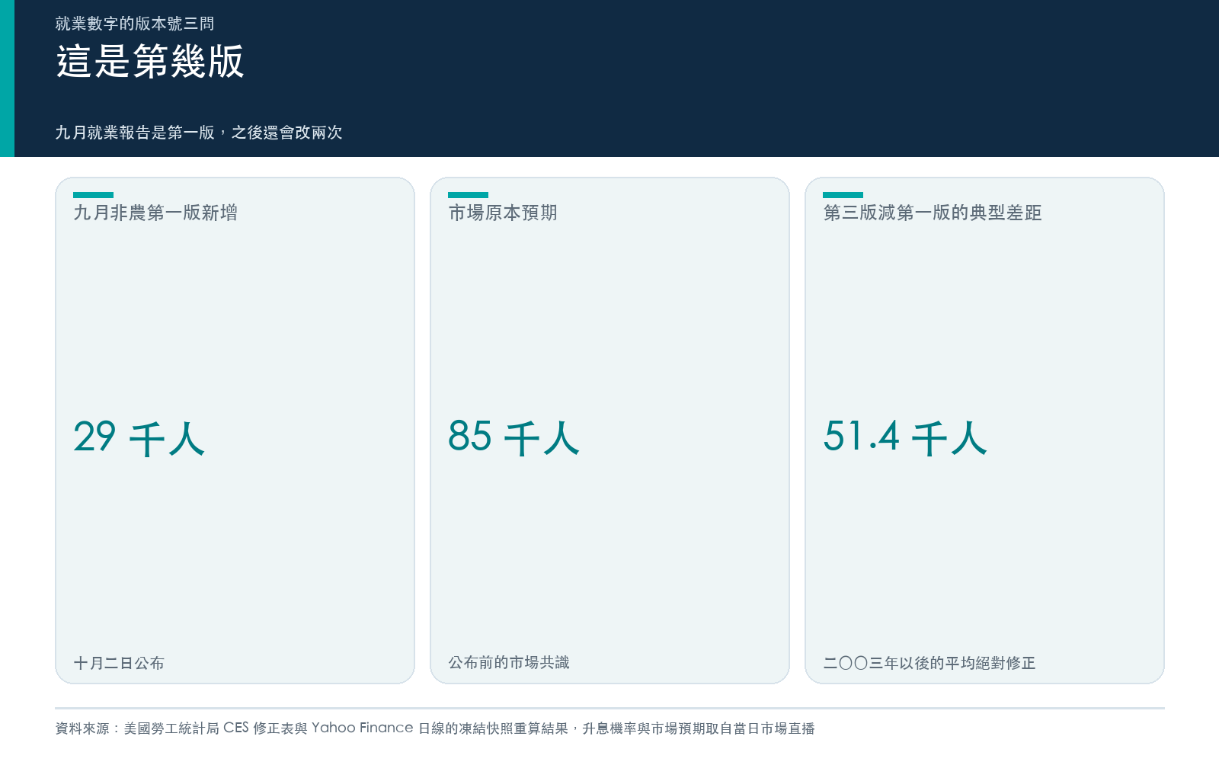Screen dimensions: 1219x762
Task: Select the value 85 千人
Action: (514, 437)
